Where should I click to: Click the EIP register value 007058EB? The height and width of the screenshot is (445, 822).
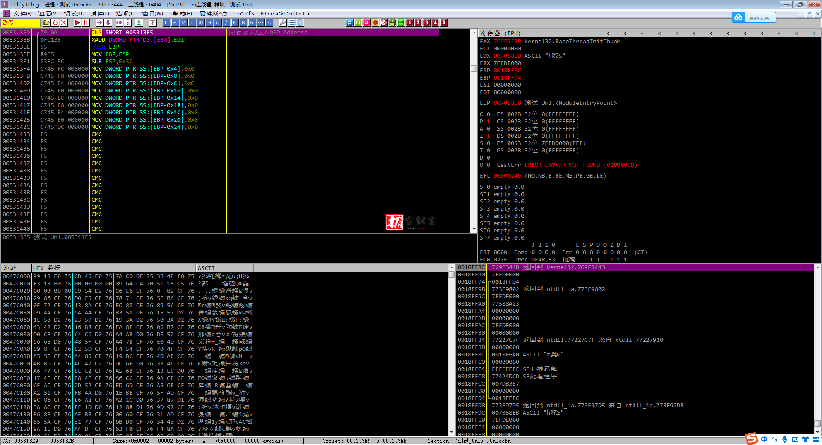[507, 103]
